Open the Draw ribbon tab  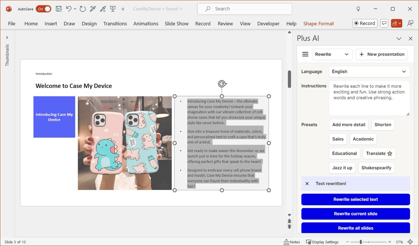tap(69, 24)
